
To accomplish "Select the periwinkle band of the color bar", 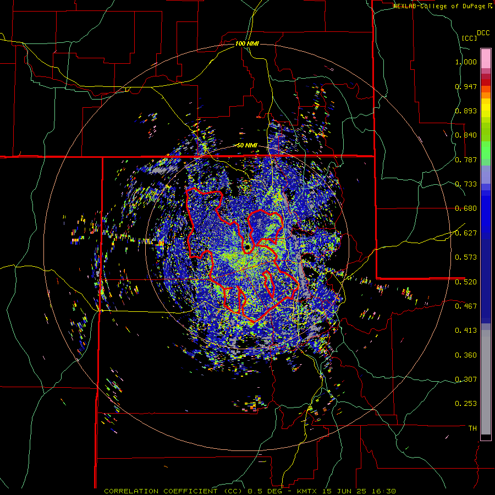I will tap(486, 174).
